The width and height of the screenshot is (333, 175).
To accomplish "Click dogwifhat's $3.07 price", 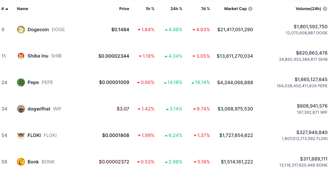I will (123, 109).
